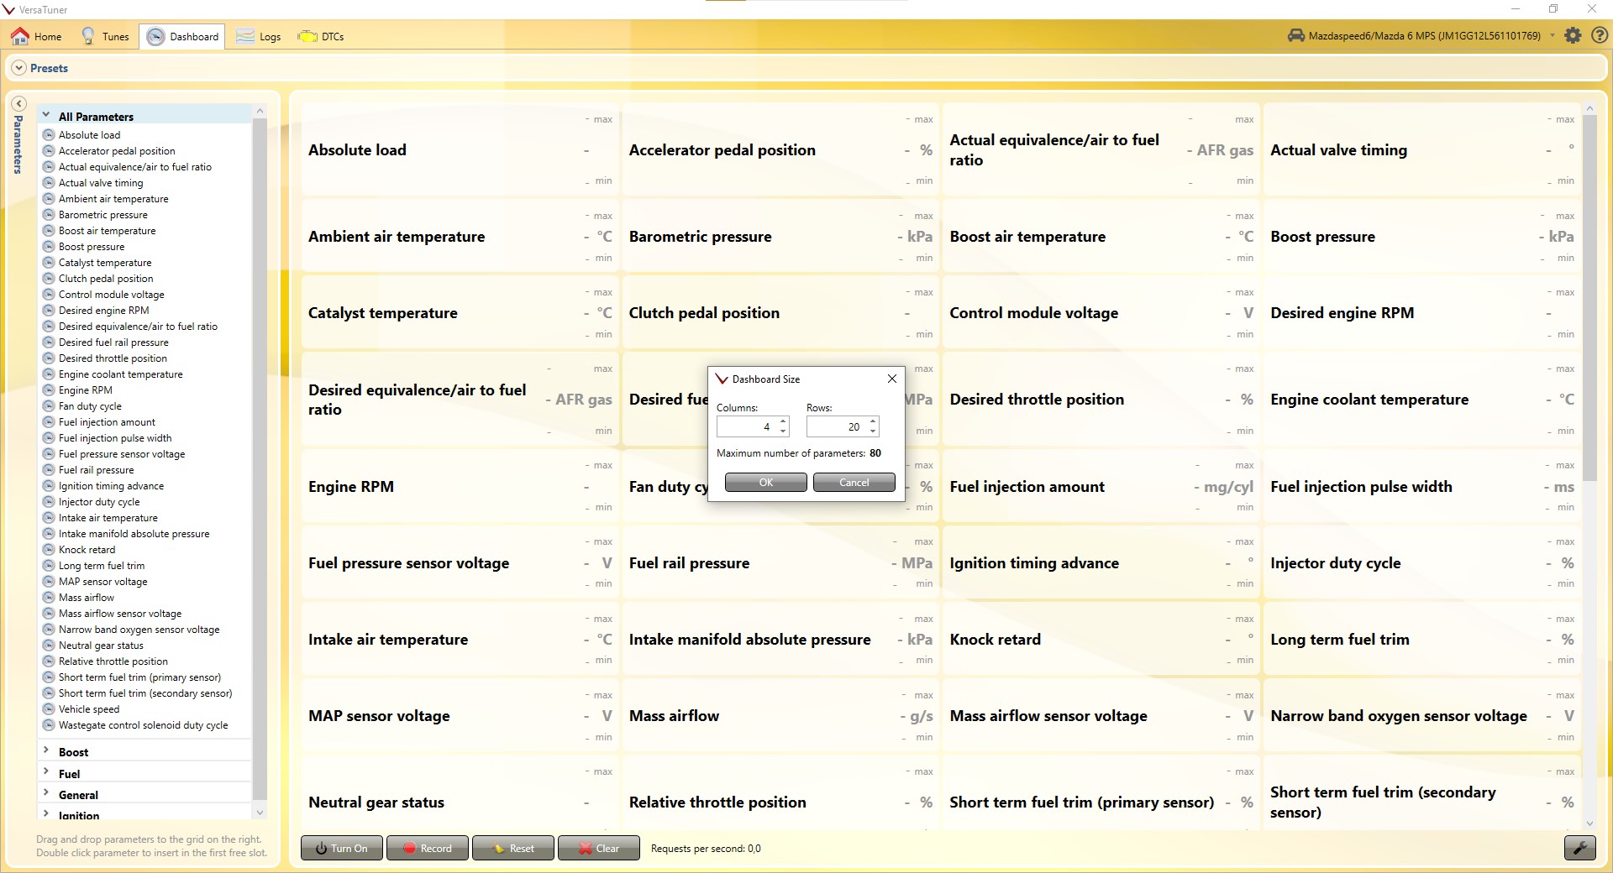
Task: Click the gauge icon beside Barometric pressure
Action: click(x=49, y=214)
